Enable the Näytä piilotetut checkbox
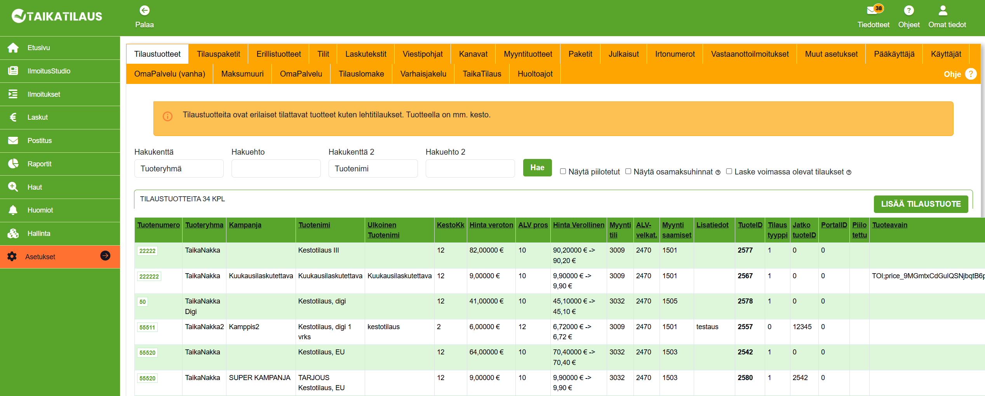 563,171
